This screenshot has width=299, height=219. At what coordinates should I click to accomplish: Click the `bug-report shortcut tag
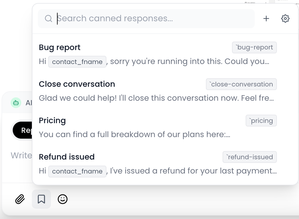254,47
